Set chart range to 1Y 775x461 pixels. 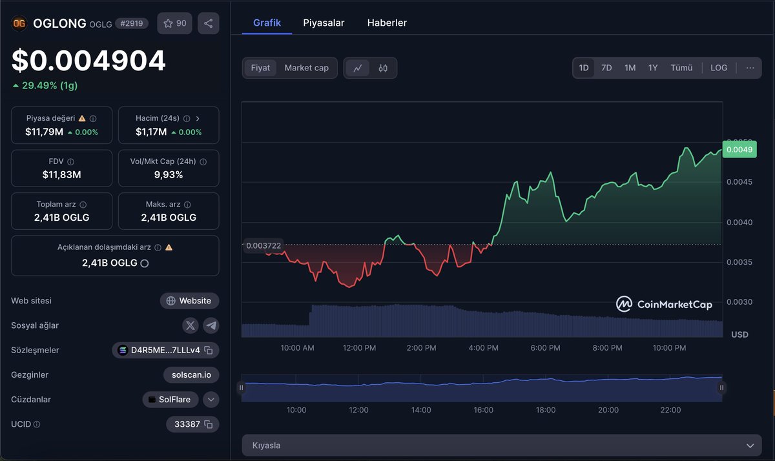coord(653,68)
